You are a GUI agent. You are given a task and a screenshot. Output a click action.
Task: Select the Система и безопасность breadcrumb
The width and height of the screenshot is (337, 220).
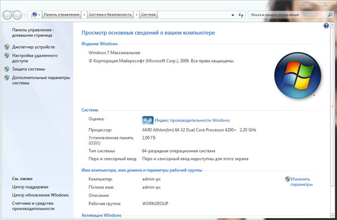coord(110,15)
